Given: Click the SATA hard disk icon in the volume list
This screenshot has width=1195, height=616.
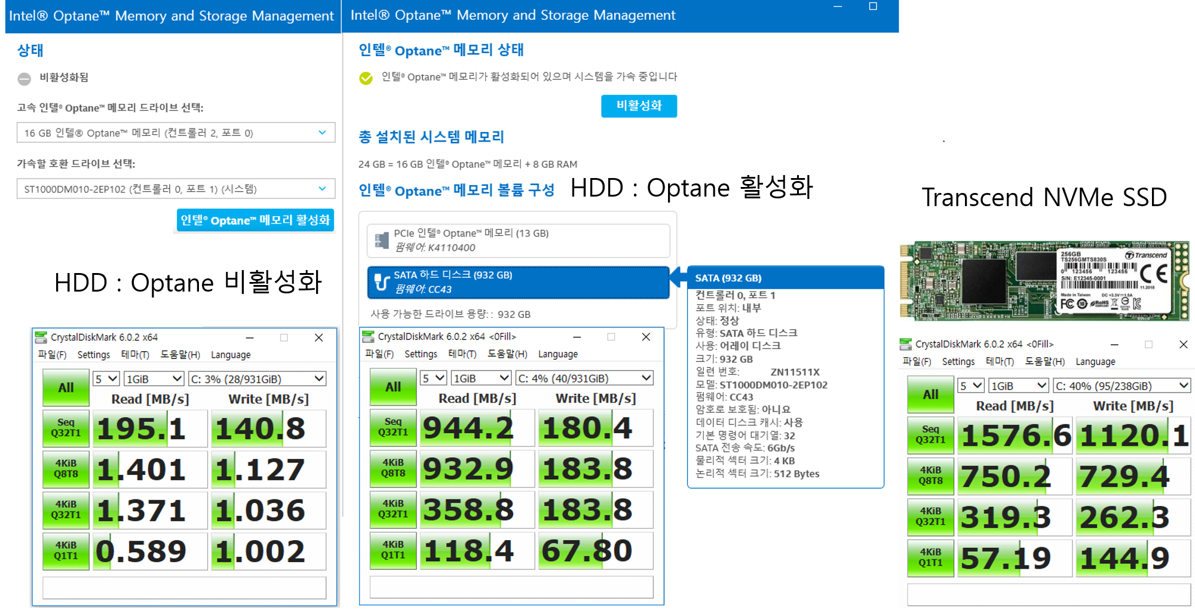Looking at the screenshot, I should pyautogui.click(x=381, y=282).
